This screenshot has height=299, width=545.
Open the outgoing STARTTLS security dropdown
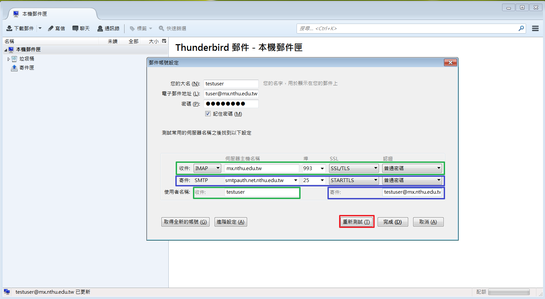tap(354, 180)
